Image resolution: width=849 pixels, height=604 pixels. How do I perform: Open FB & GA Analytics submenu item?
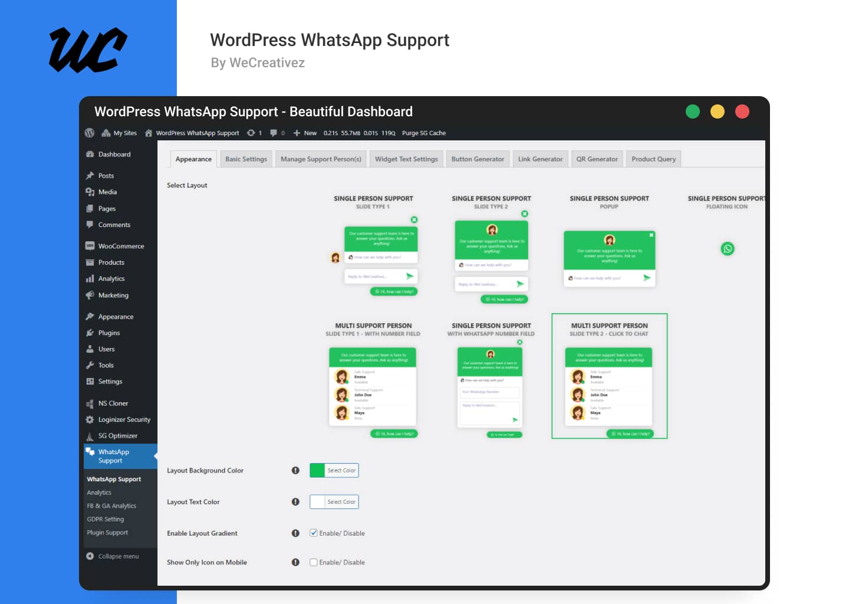(x=111, y=506)
